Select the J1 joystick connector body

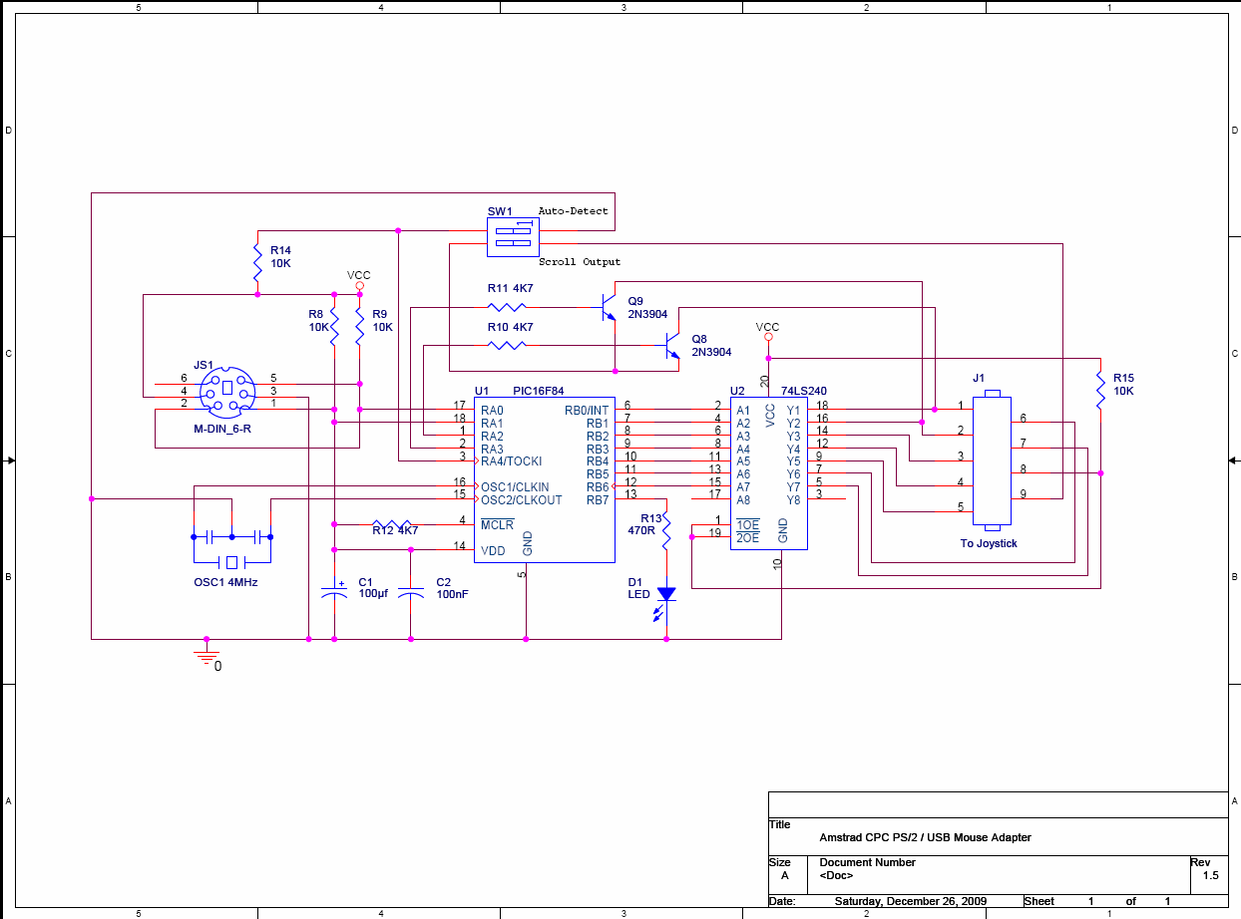pos(993,460)
